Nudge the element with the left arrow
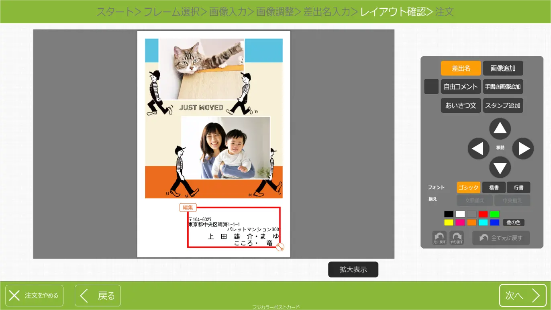This screenshot has height=310, width=551. (x=478, y=149)
